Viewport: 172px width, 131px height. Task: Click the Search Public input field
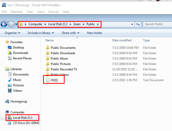tap(157, 24)
